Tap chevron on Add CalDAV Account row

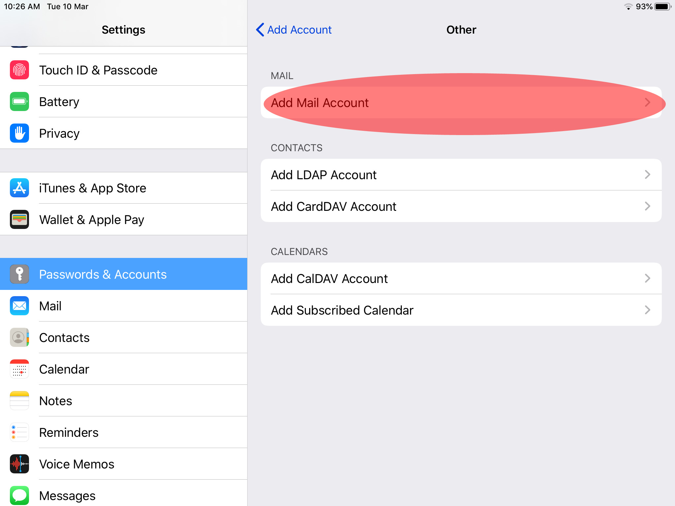pos(647,278)
